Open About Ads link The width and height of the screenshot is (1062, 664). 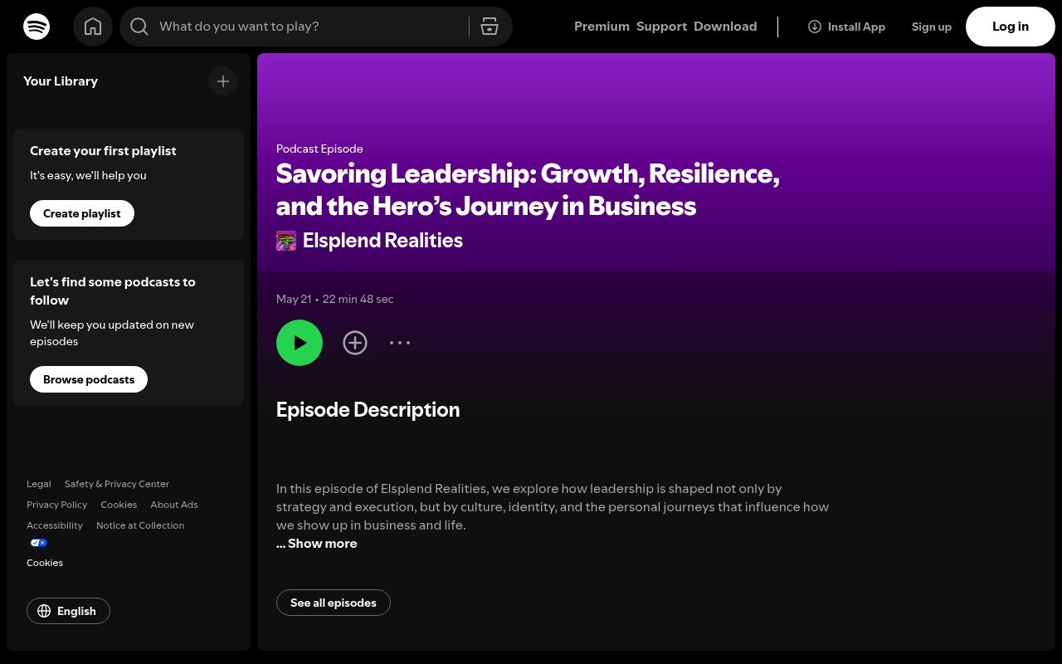click(x=174, y=505)
